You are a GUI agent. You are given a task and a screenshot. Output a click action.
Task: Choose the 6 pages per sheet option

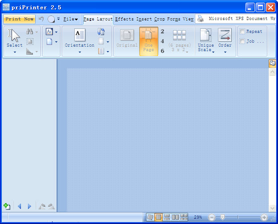tap(162, 51)
